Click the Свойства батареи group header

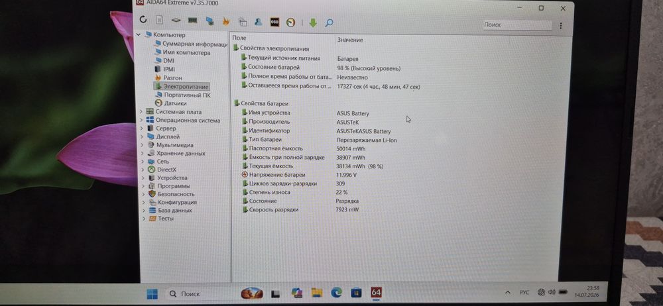[261, 103]
